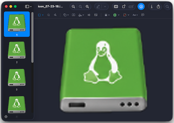Select the fourth thumbnail in sidebar
The height and width of the screenshot is (123, 174).
tap(17, 105)
